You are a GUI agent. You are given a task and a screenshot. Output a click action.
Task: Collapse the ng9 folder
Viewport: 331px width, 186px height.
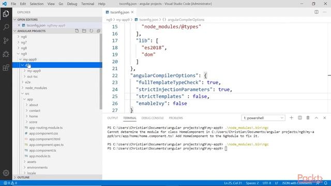click(x=24, y=54)
